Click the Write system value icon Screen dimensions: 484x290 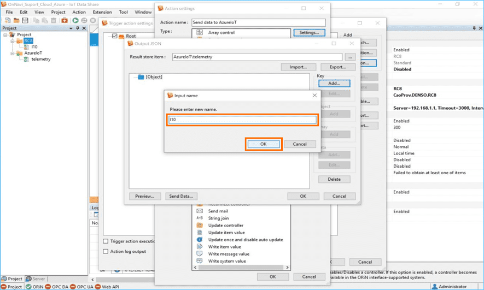[x=200, y=261]
